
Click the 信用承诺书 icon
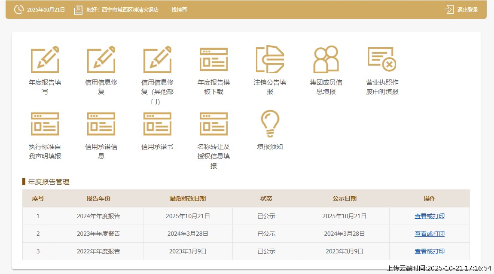pos(157,124)
